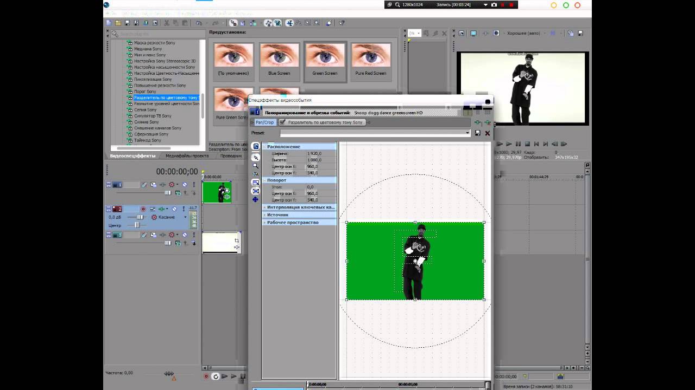Expand Рабочее пространство property group
Screen dimensions: 695x390
(x=264, y=223)
